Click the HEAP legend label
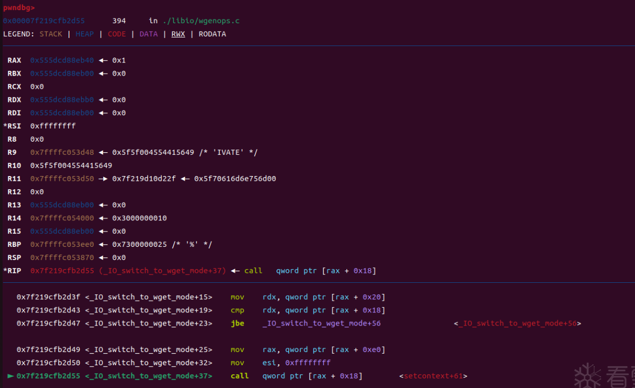This screenshot has width=635, height=388. 85,34
